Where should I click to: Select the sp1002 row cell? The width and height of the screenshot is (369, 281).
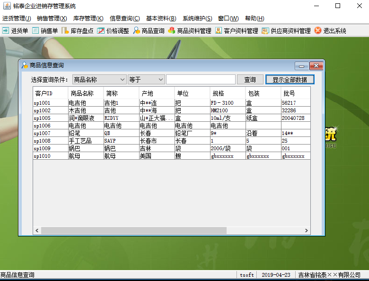(50, 110)
